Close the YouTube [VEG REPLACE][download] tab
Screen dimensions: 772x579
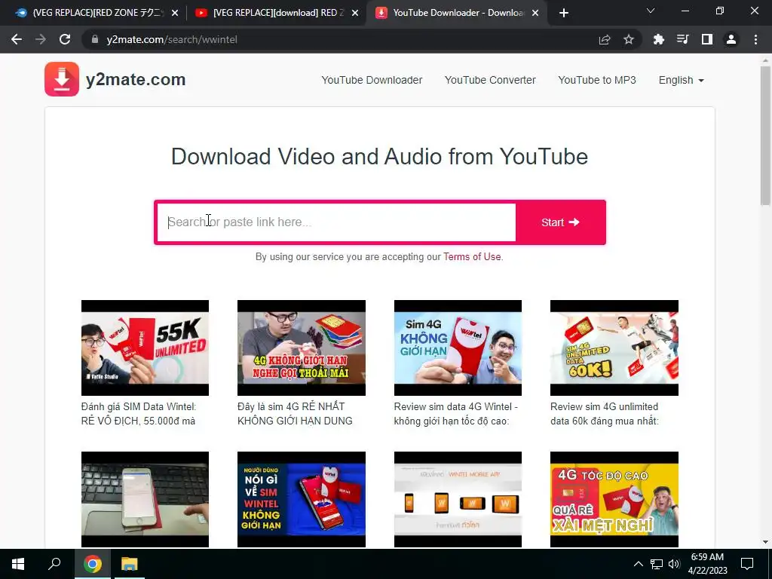(355, 13)
